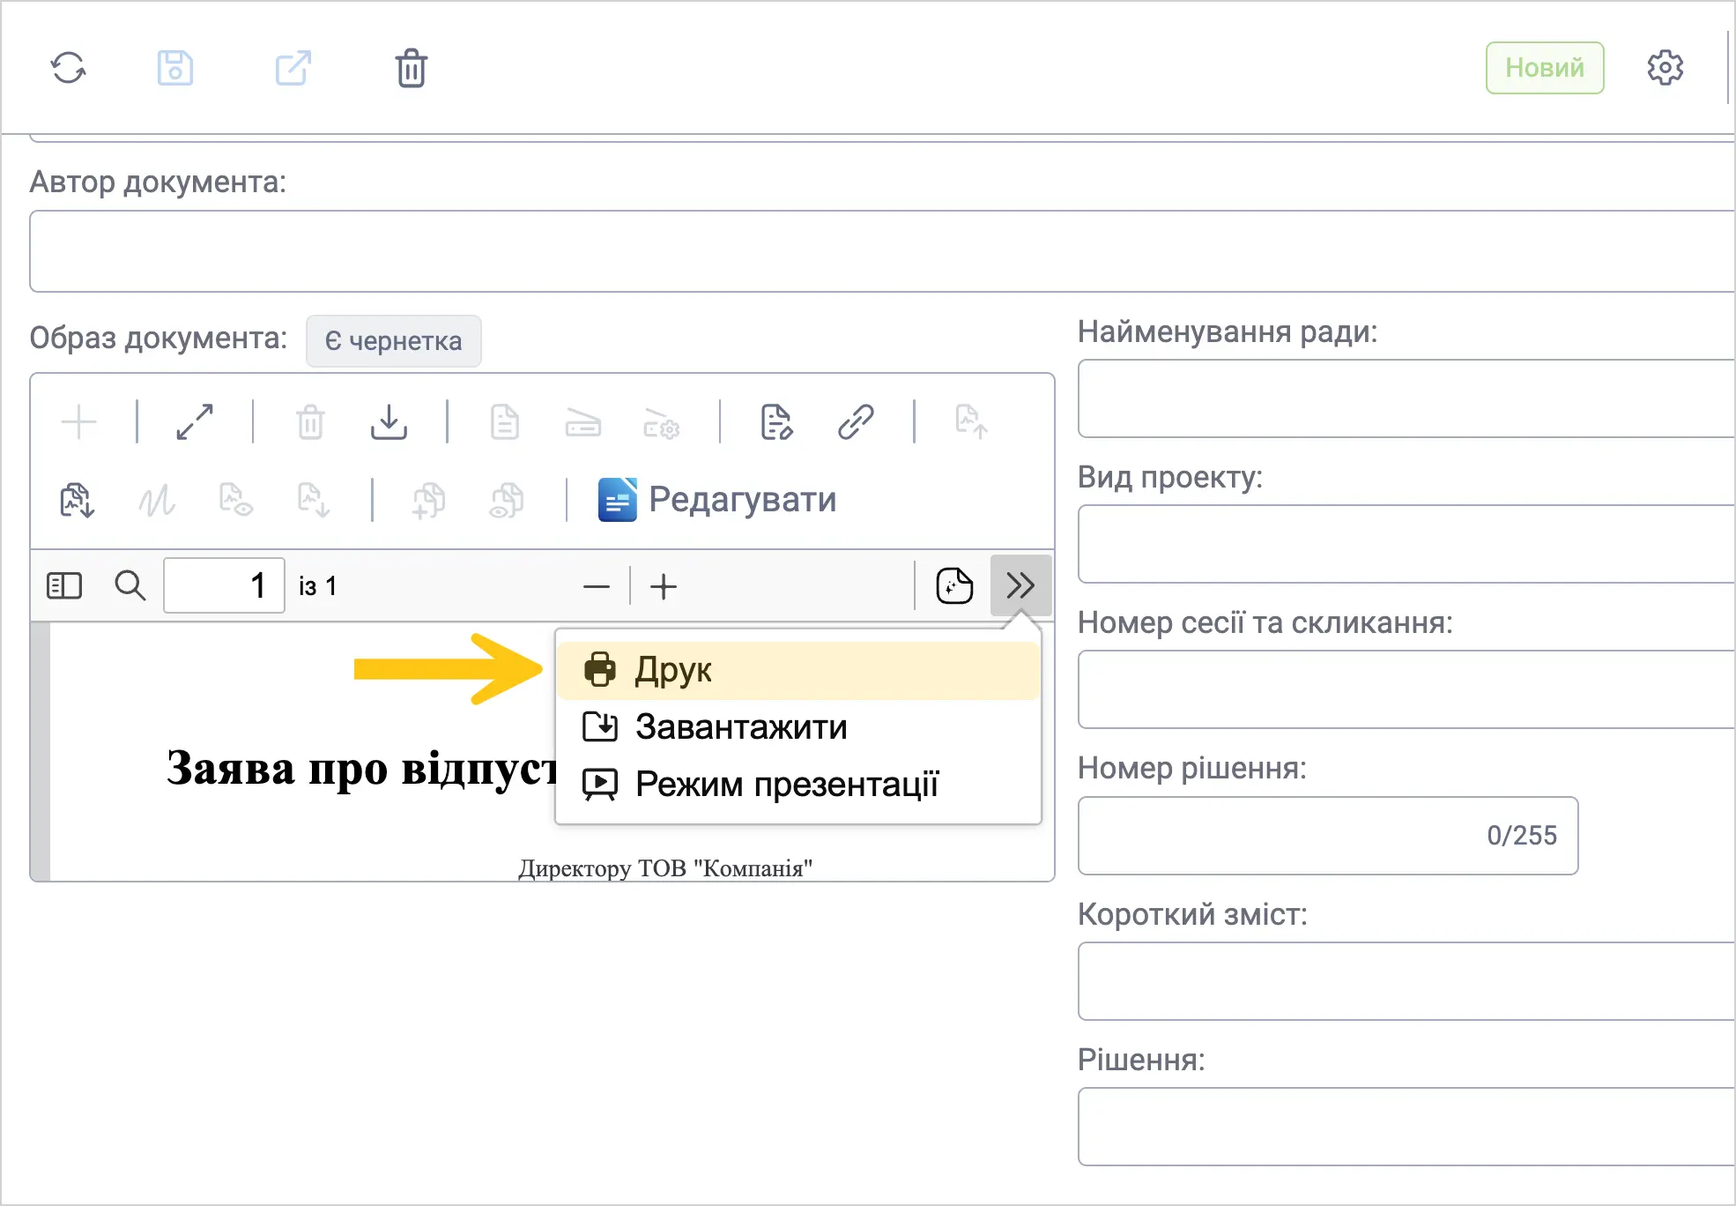This screenshot has height=1206, width=1736.
Task: Click Директору ТОВ "Компанія" text
Action: [x=665, y=868]
